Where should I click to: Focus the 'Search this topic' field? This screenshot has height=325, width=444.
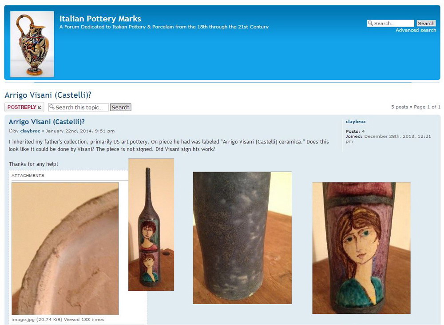point(79,107)
